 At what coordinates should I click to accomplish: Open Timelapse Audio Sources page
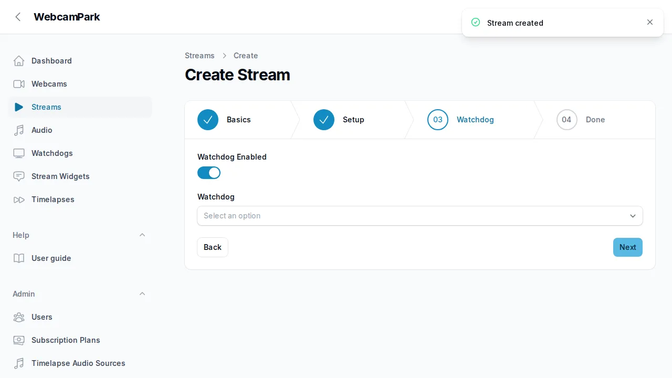[x=80, y=363]
